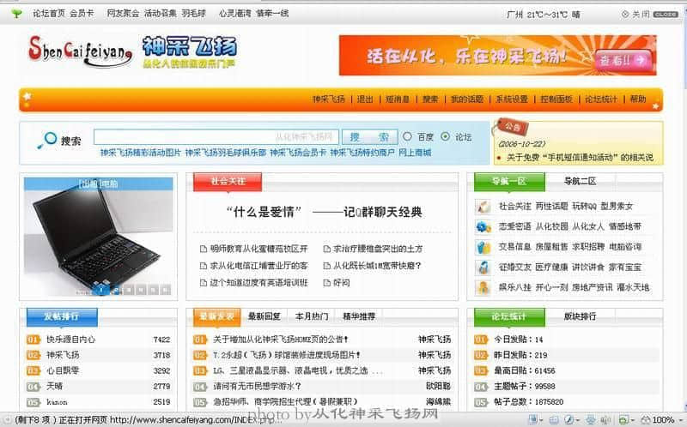Click the page icon beside 求从化电信江埔营业厅的客
The image size is (687, 427).
(204, 266)
